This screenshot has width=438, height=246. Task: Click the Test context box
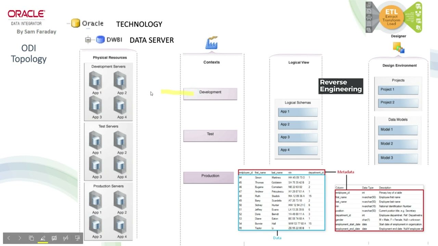click(x=210, y=136)
